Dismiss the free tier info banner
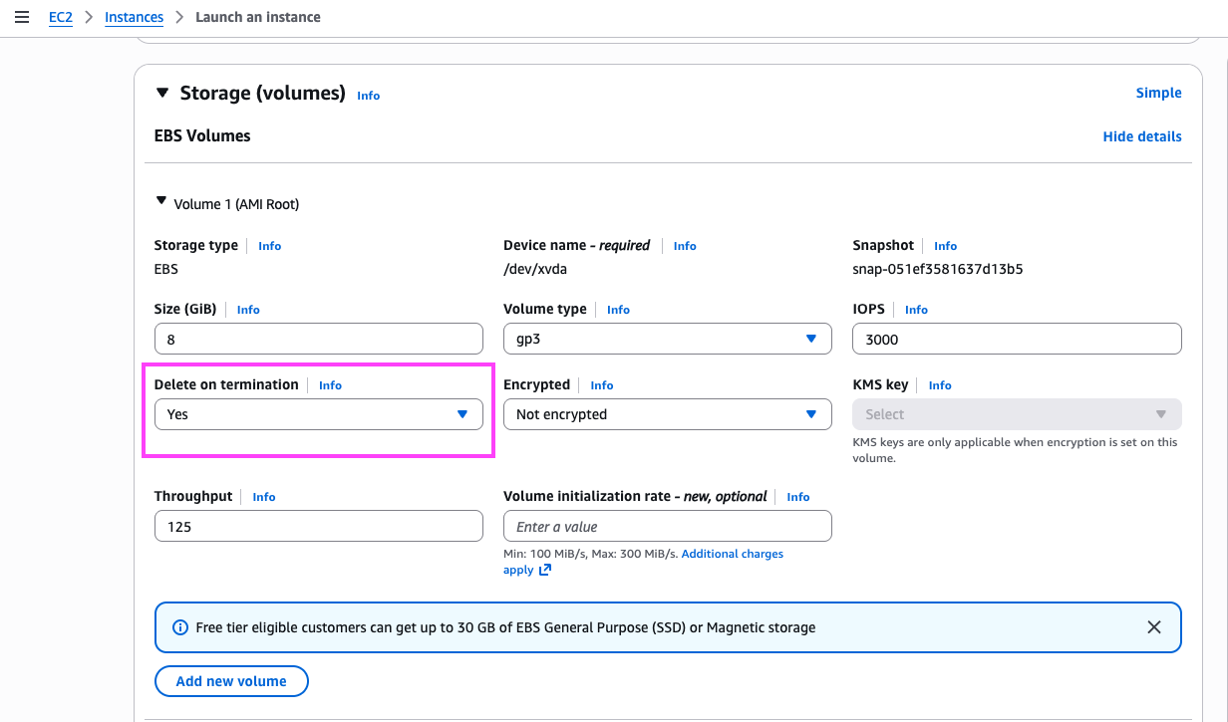Image resolution: width=1228 pixels, height=722 pixels. click(x=1154, y=627)
